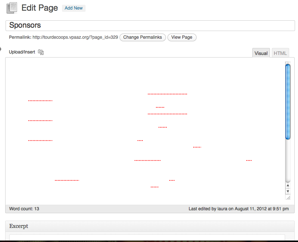
Task: Click the scrollbar down arrow in editor
Action: coord(288,191)
